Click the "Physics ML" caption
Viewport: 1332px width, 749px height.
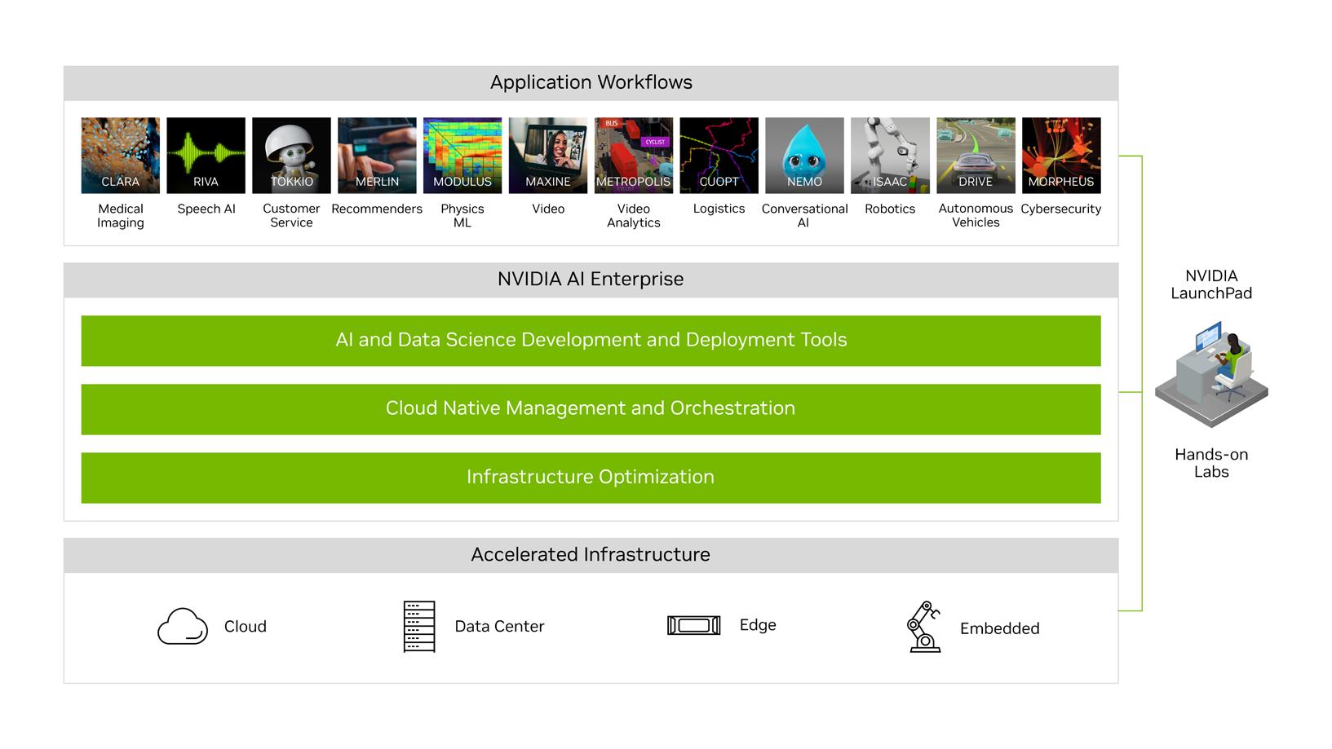462,216
